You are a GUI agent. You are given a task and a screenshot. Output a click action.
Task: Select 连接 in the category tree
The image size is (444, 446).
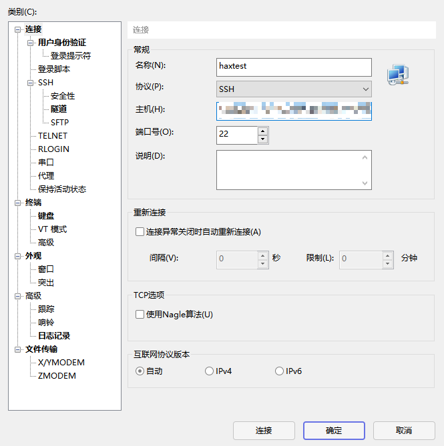[33, 29]
